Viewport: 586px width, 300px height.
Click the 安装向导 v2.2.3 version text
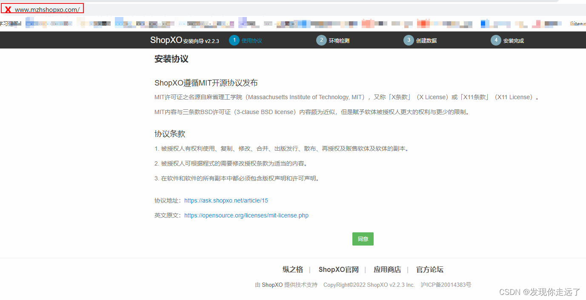pos(201,41)
